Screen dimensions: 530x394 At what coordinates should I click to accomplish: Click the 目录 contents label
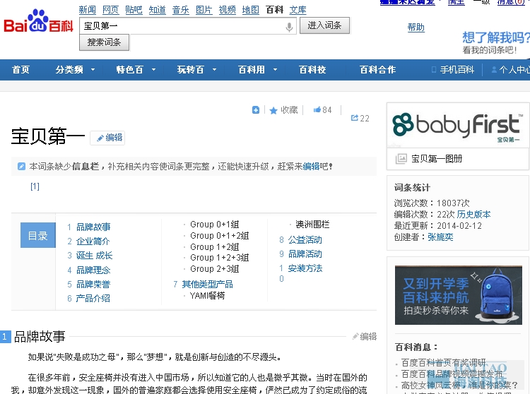click(x=38, y=235)
